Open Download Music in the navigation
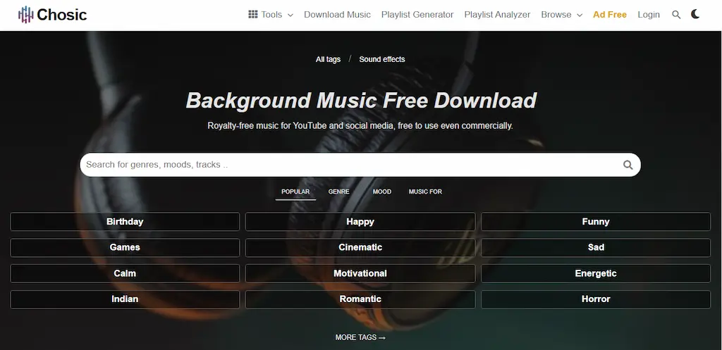Screen dimensions: 722x350 [337, 15]
